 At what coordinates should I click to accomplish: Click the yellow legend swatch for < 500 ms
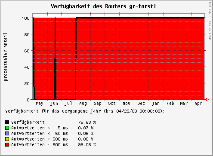(7, 139)
